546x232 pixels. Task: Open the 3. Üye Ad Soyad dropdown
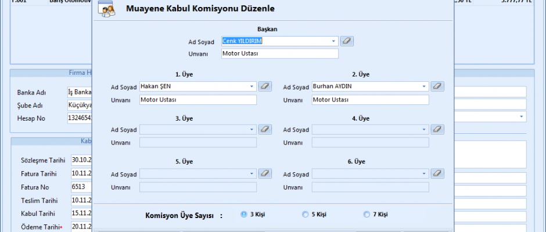pos(252,129)
